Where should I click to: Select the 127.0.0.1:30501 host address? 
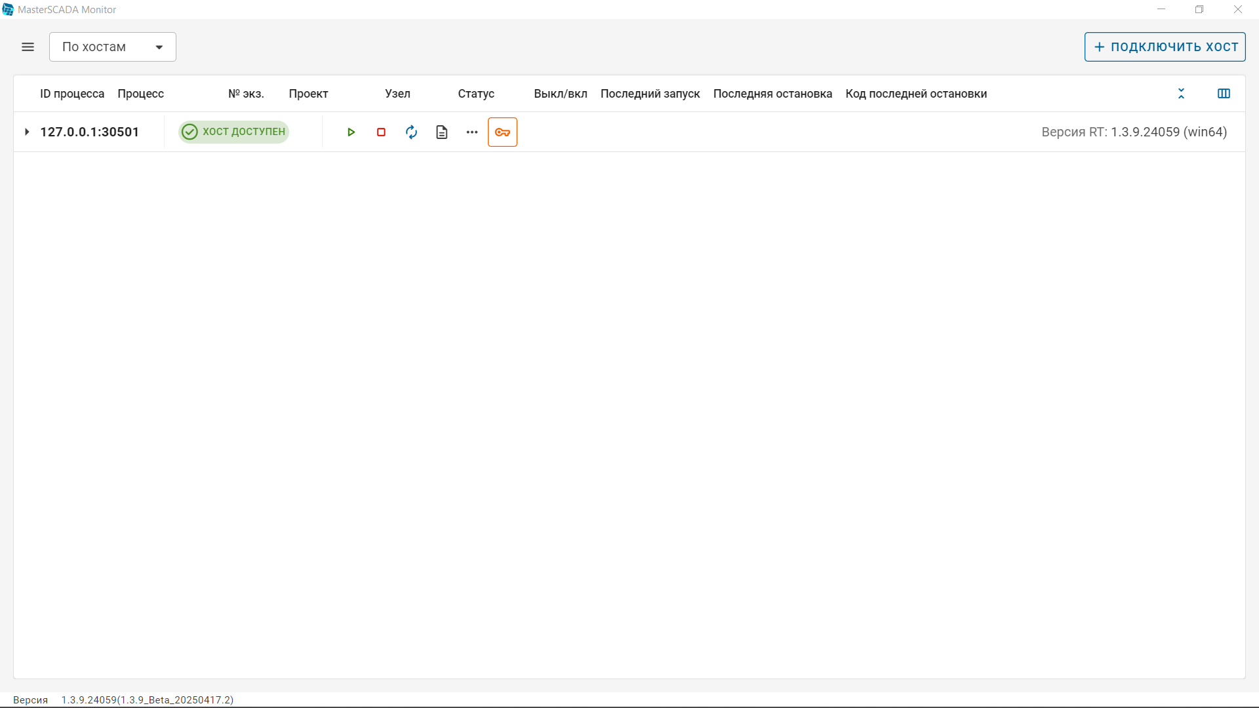90,132
